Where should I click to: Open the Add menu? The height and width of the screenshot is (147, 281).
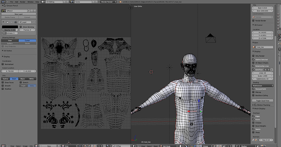click(16, 2)
